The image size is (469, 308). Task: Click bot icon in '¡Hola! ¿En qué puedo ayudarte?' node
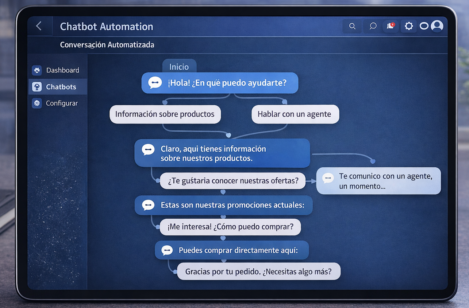click(x=155, y=83)
